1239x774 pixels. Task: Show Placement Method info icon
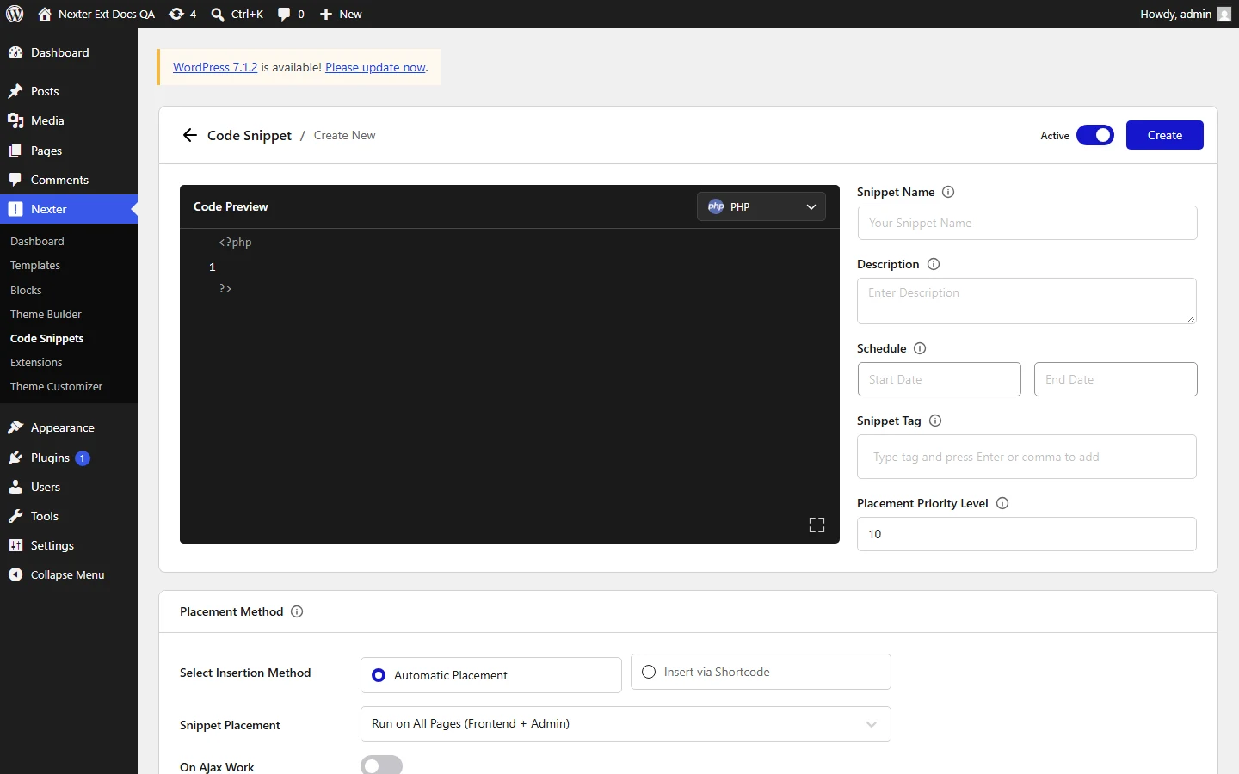tap(297, 611)
